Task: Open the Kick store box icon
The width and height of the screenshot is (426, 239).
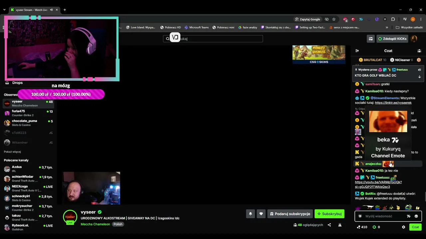Action: (370, 39)
